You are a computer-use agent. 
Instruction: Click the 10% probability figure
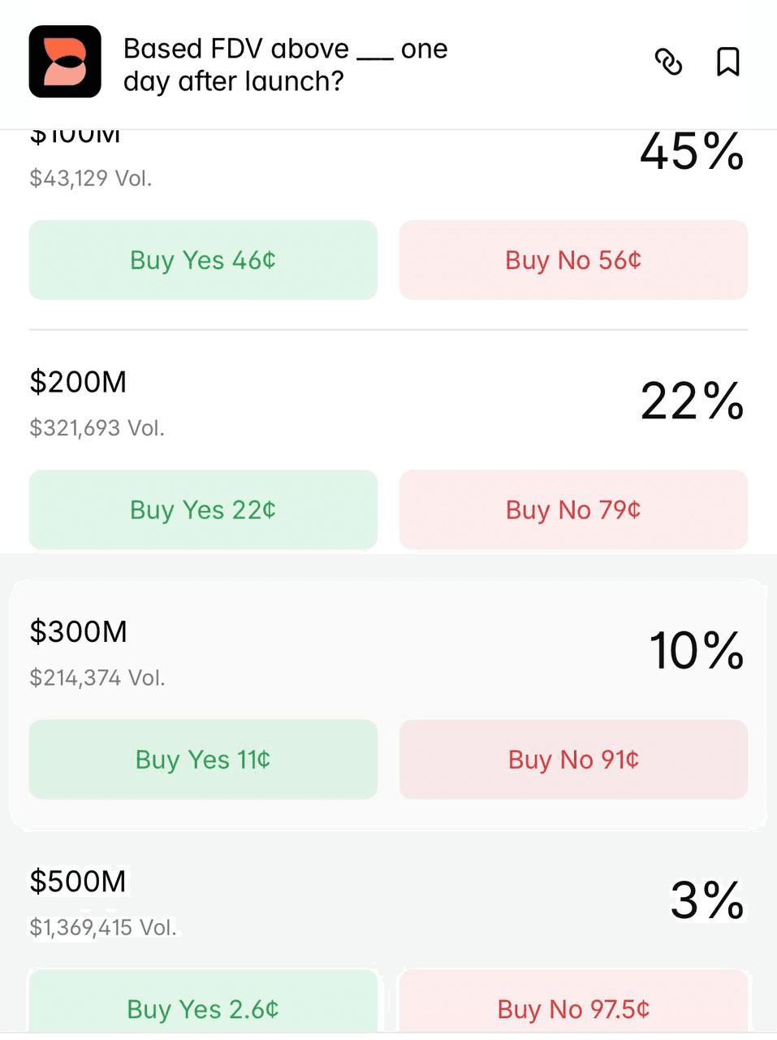point(696,651)
